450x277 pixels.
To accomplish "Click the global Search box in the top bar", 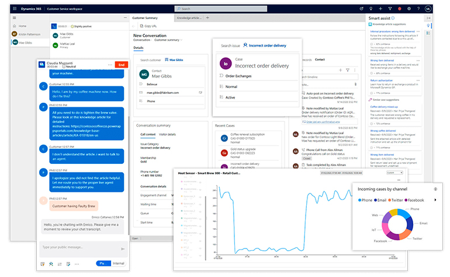I will click(x=221, y=9).
